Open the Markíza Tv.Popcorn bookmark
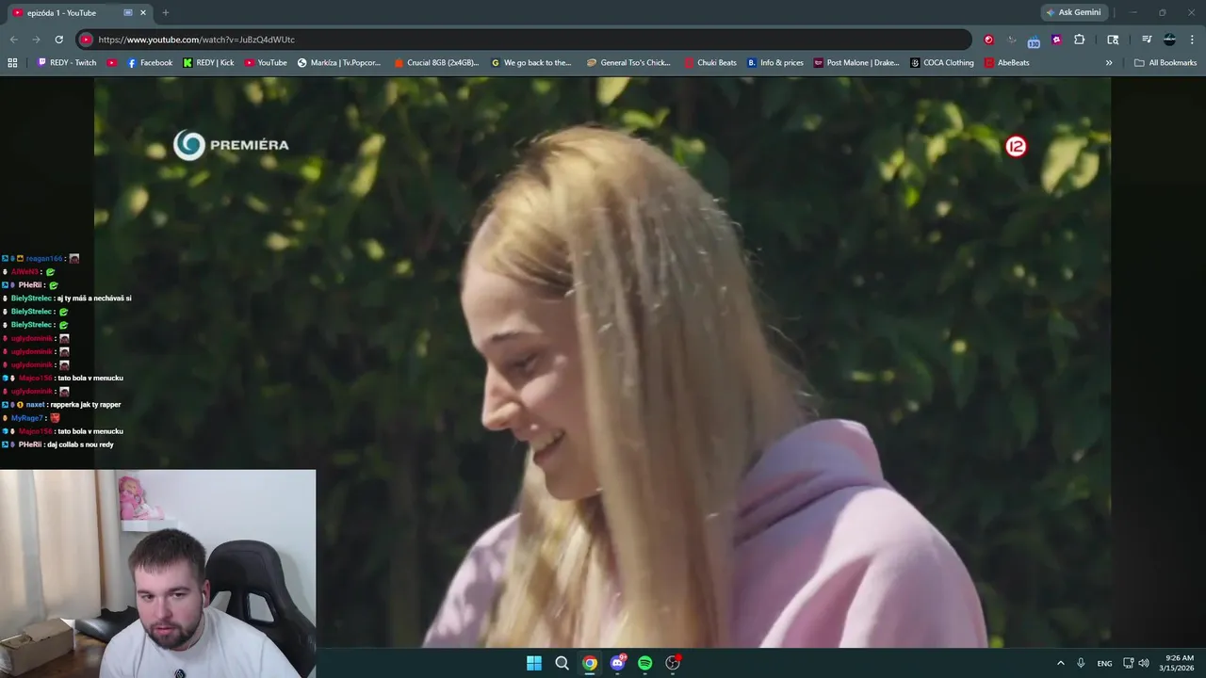Screen dimensions: 1206x678 [x=339, y=63]
